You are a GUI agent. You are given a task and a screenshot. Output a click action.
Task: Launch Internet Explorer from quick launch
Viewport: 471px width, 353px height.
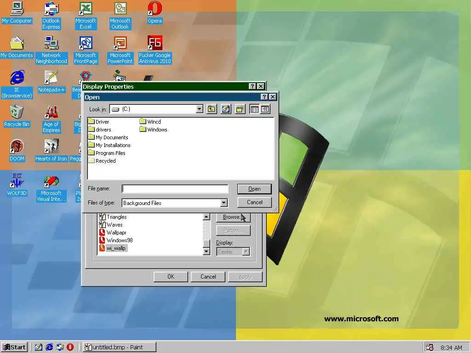click(49, 347)
